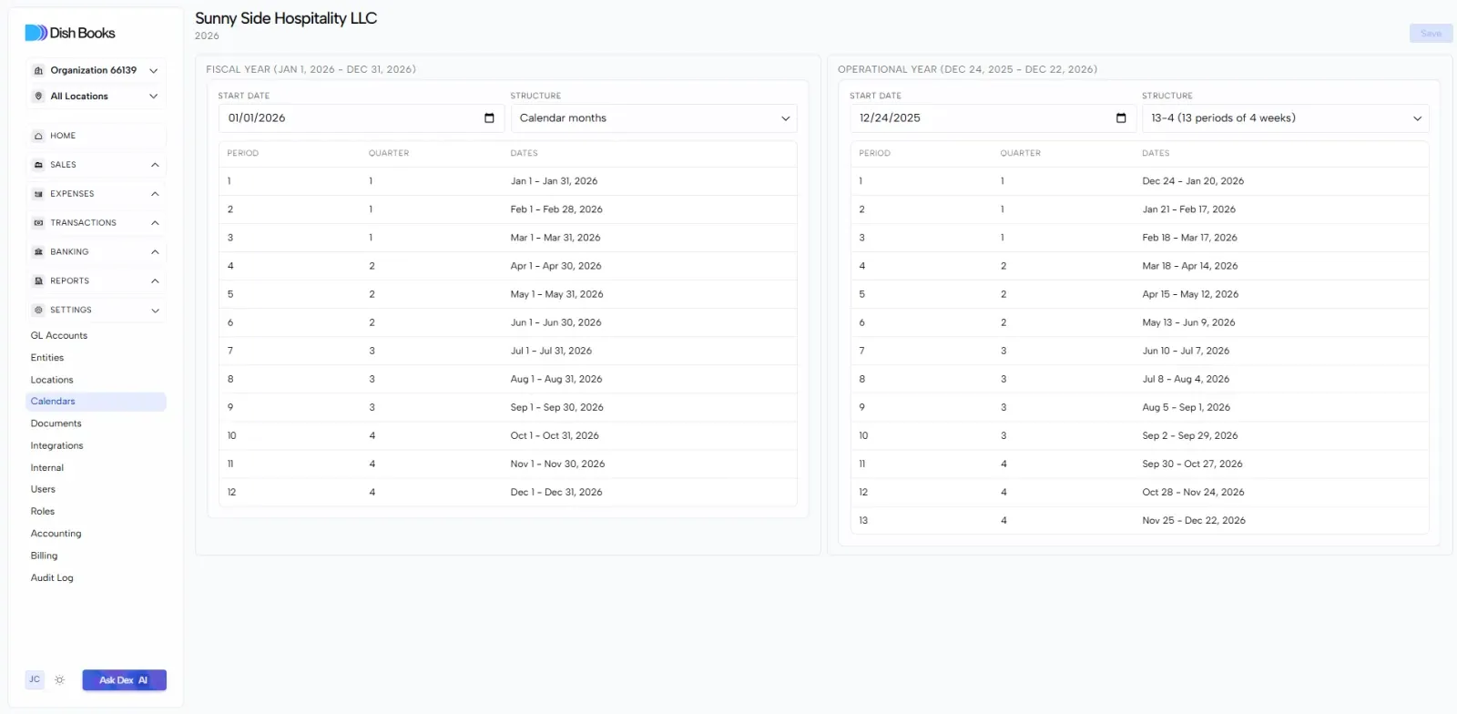Screen dimensions: 1457x714
Task: Click operational start date field 12/24/2025
Action: tap(993, 118)
